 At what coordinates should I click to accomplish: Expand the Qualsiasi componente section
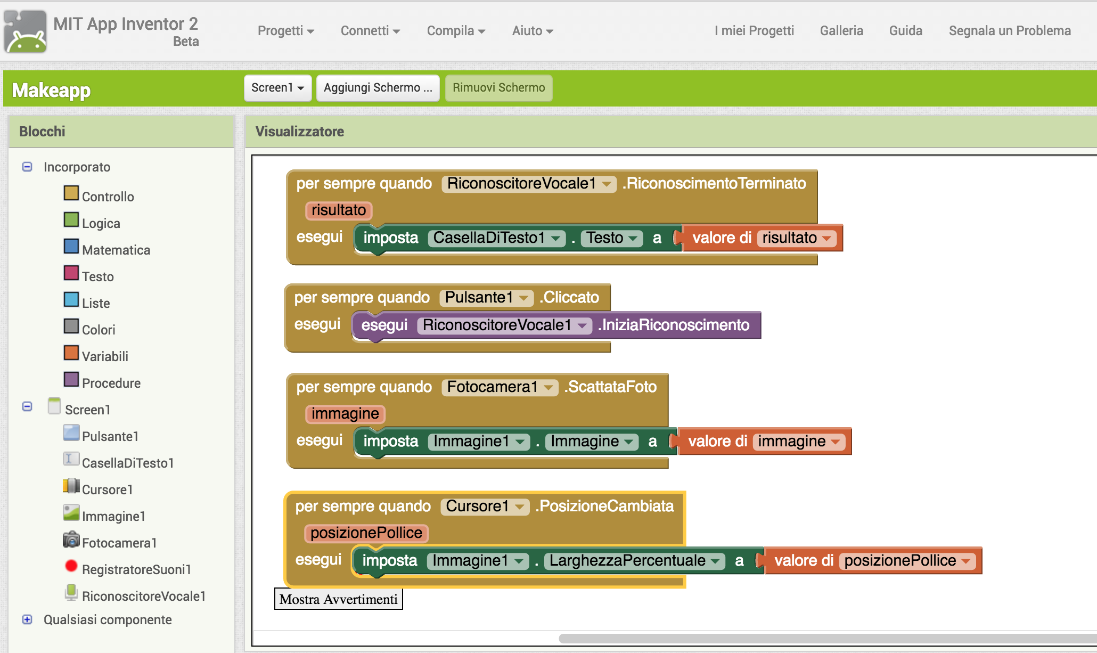(x=27, y=619)
